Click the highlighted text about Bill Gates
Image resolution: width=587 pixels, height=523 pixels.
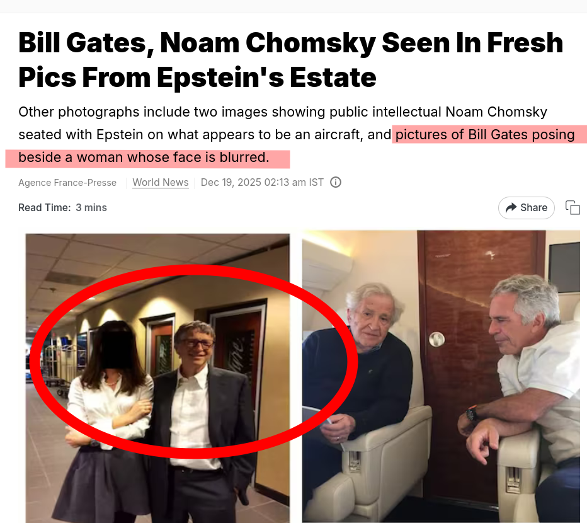[489, 134]
